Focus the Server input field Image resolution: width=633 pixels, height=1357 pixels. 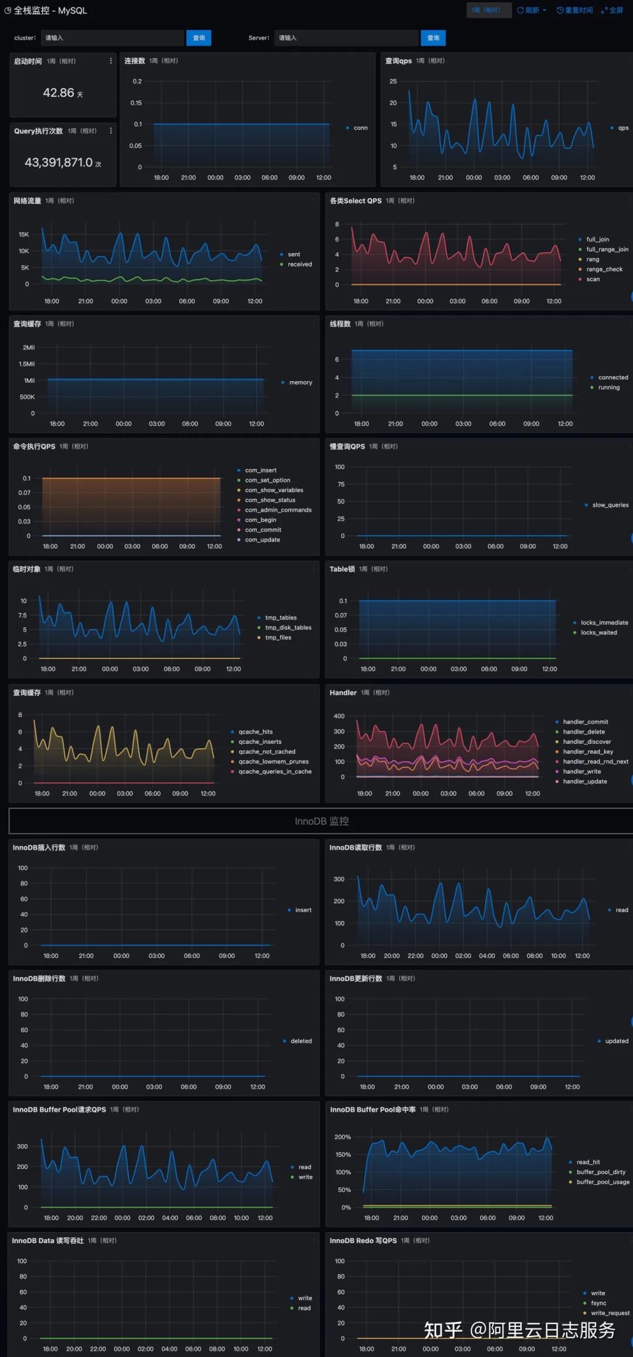(x=346, y=38)
